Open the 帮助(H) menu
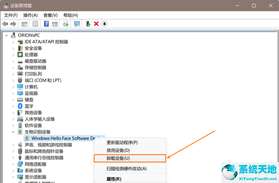The height and width of the screenshot is (183, 279). click(71, 15)
